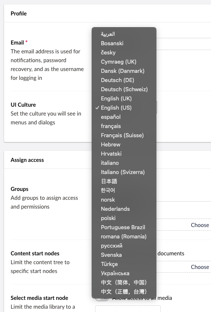Select norsk from dropdown

tap(124, 199)
